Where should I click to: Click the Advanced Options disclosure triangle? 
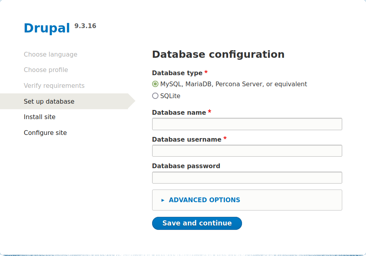[163, 200]
